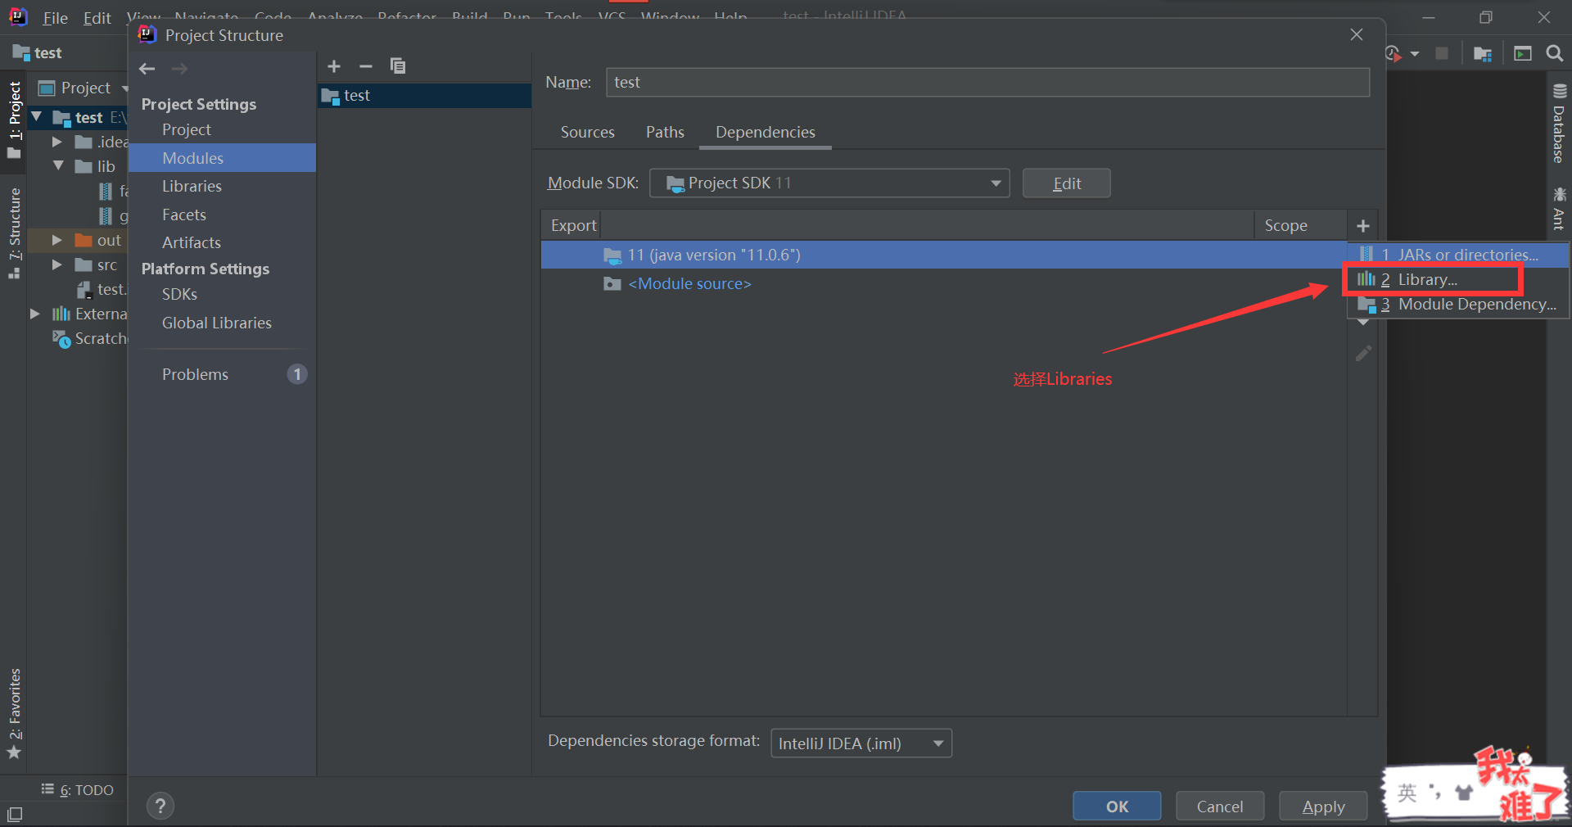
Task: Click the add dependency plus icon beside Scope
Action: pyautogui.click(x=1363, y=226)
